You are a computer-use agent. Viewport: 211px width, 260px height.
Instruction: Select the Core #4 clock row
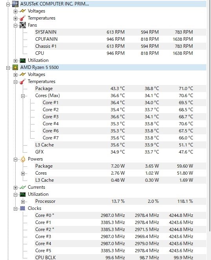pos(120,244)
